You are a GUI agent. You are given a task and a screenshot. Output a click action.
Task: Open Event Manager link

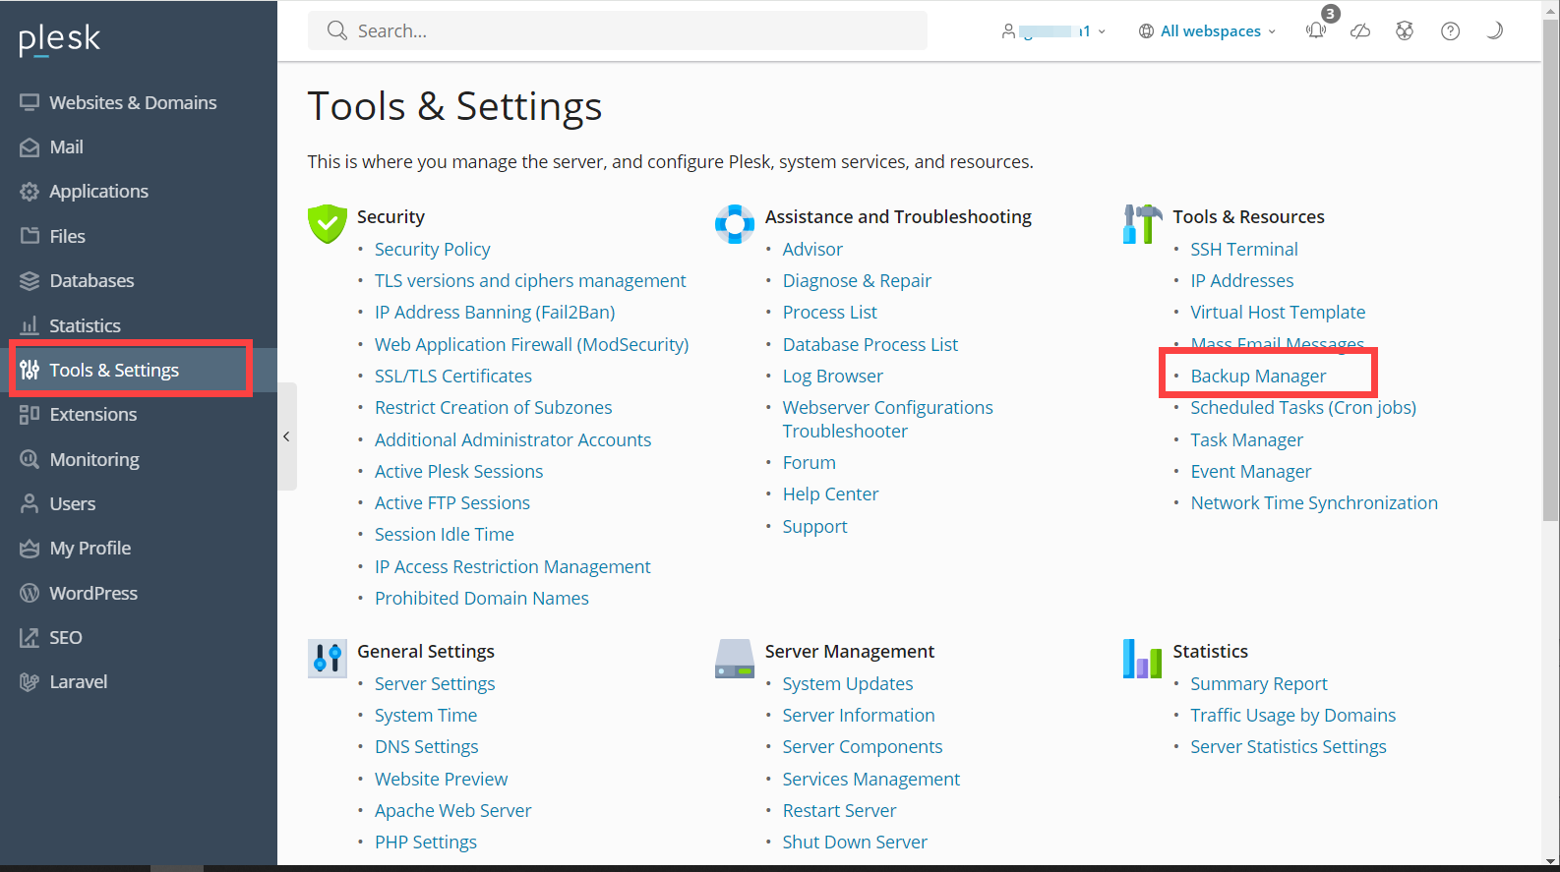pyautogui.click(x=1250, y=472)
